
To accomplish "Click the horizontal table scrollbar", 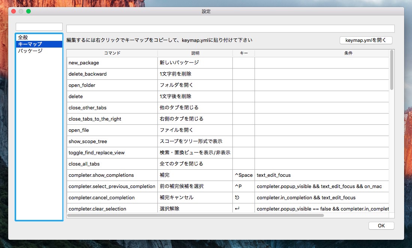I will click(195, 215).
